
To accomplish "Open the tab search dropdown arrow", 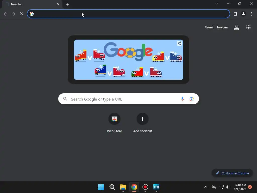I will point(217,4).
